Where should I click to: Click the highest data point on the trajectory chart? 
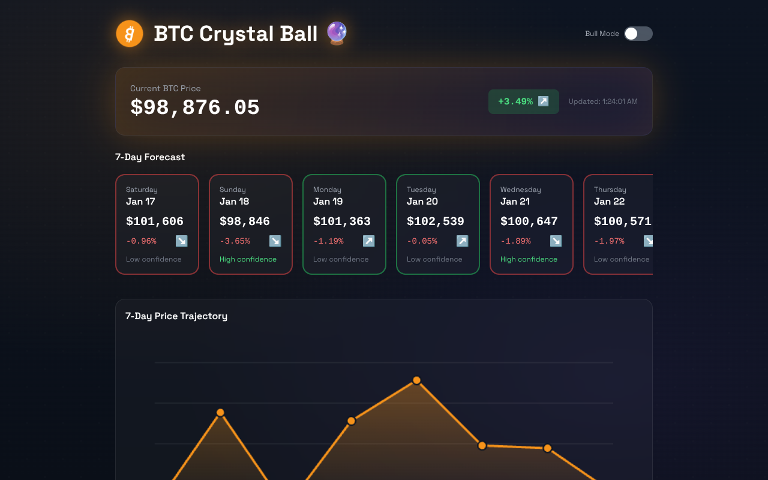pyautogui.click(x=416, y=380)
